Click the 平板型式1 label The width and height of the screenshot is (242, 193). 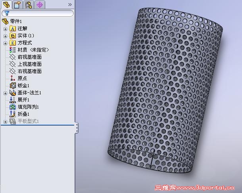28,121
